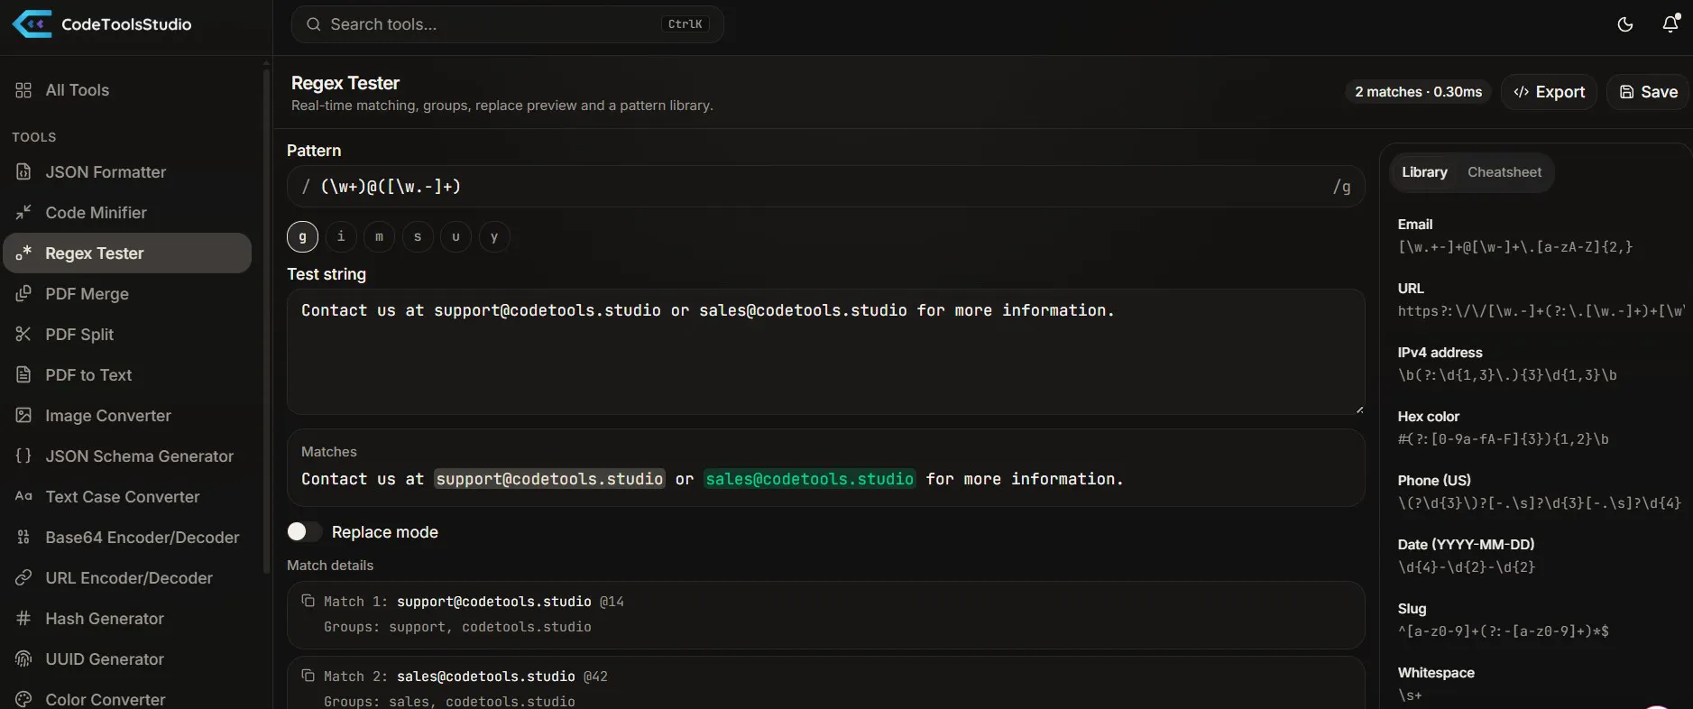
Task: Insert the Hex color library pattern
Action: 1538,428
